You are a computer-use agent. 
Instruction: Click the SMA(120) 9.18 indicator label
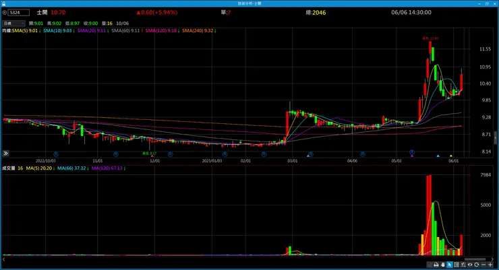(x=163, y=31)
